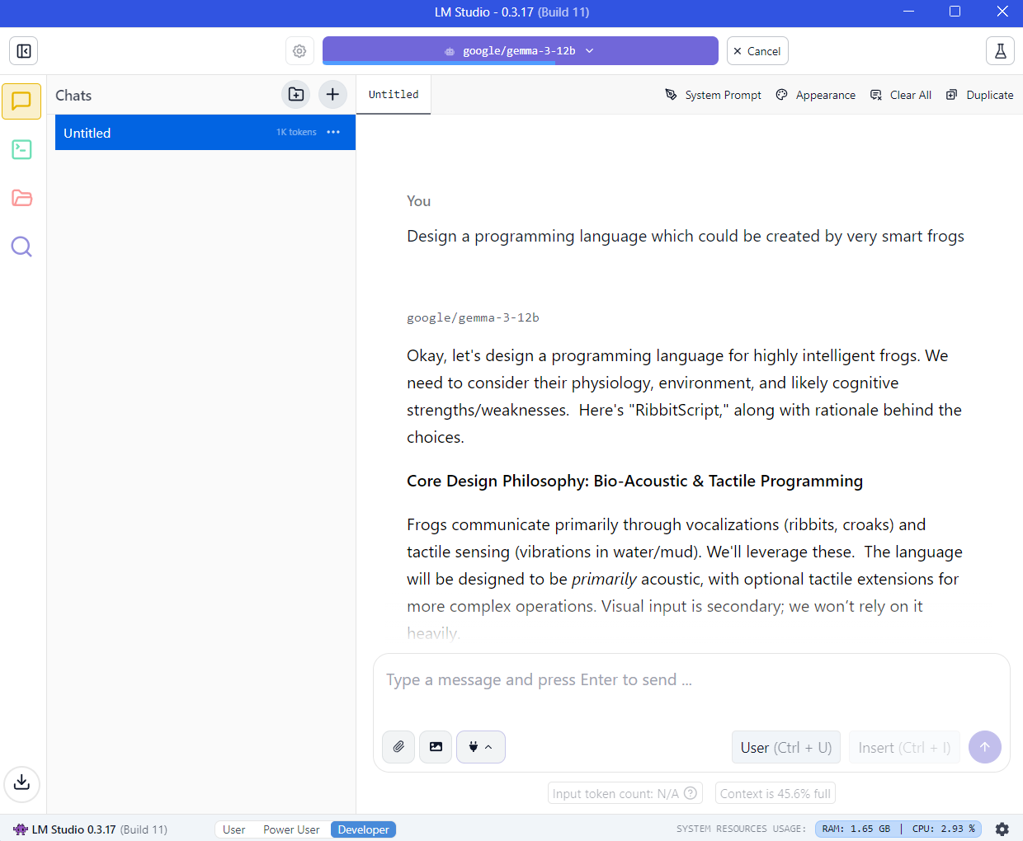
Task: Switch to User mode
Action: (x=233, y=829)
